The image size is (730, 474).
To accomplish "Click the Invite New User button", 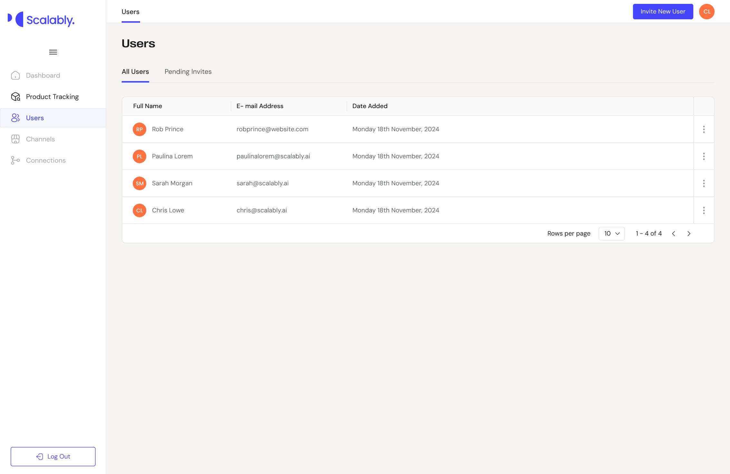I will [x=663, y=12].
